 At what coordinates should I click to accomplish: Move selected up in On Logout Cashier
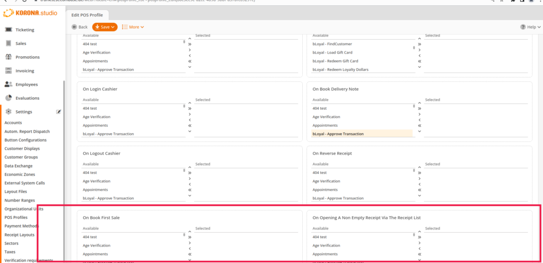coord(190,167)
